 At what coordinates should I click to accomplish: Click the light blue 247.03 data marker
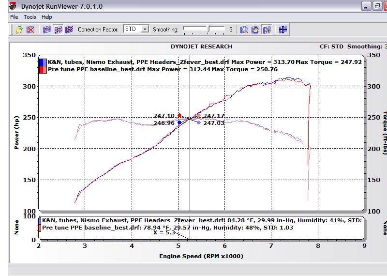tap(199, 123)
